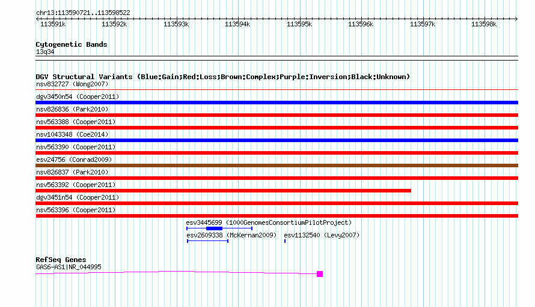This screenshot has width=535, height=307.
Task: Select variant label nsv832727 (Wong2007)
Action: click(72, 84)
